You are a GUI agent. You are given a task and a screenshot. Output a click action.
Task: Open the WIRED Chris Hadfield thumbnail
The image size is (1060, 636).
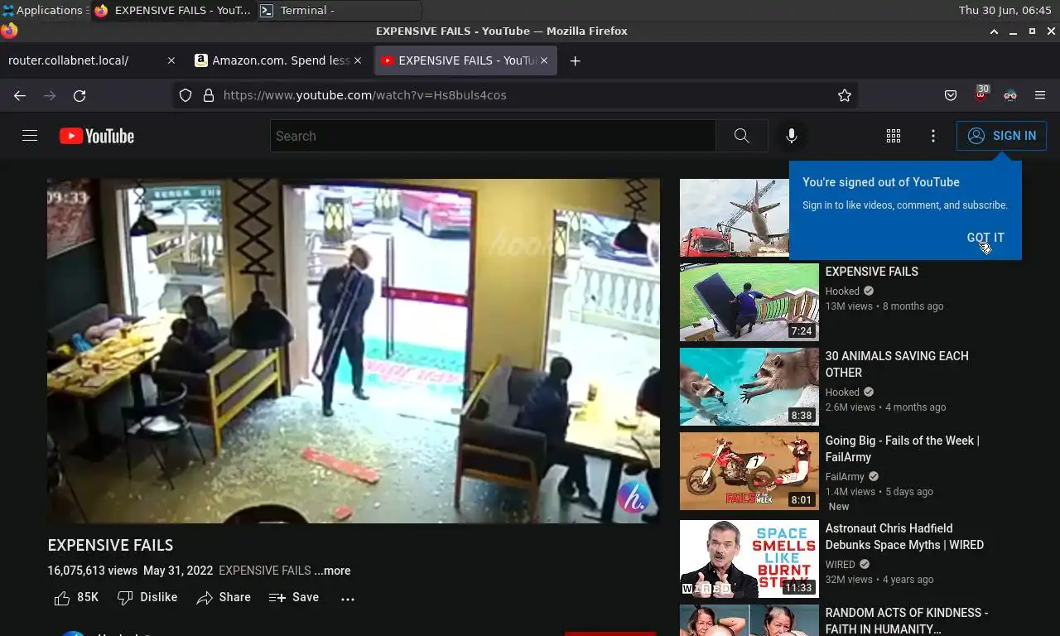tap(749, 559)
